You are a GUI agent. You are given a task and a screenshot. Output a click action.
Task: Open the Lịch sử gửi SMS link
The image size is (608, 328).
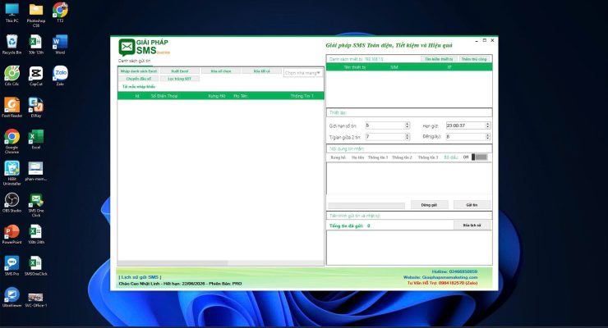click(140, 277)
